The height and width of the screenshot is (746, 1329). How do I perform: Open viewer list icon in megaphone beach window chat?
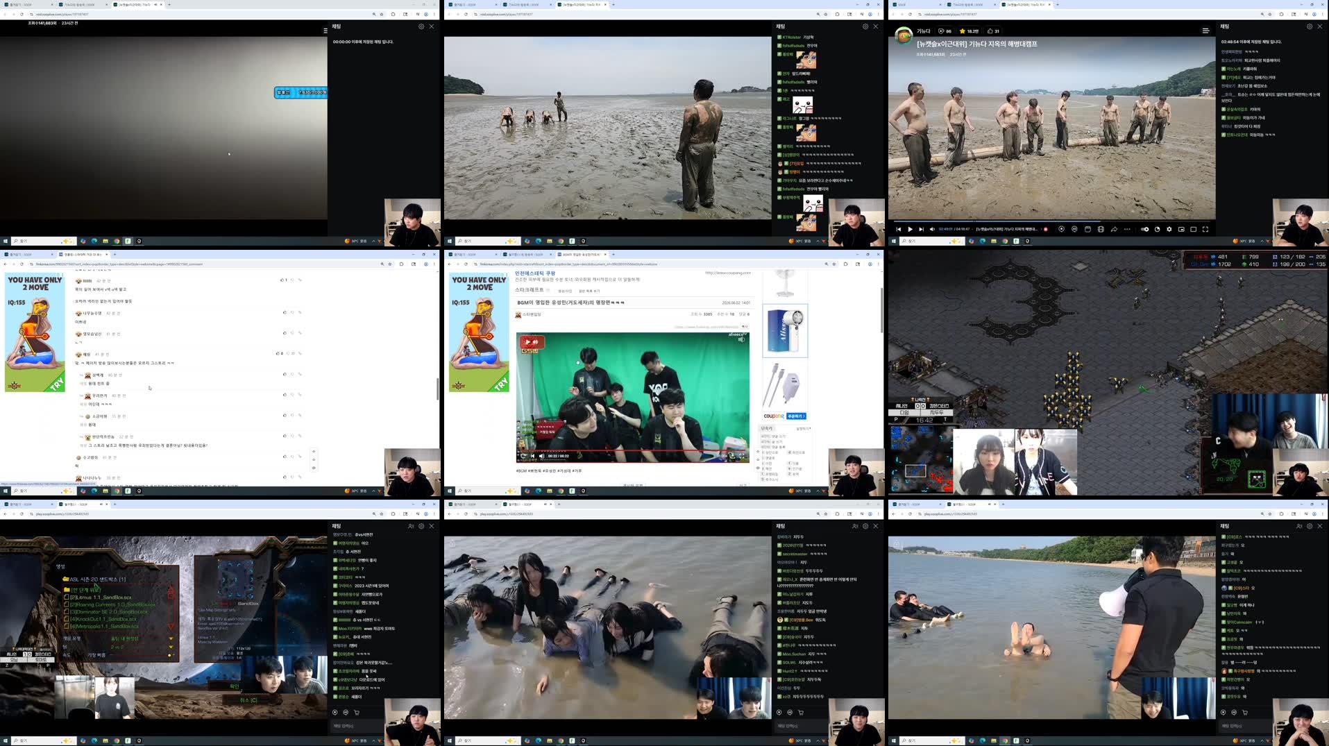(1299, 526)
